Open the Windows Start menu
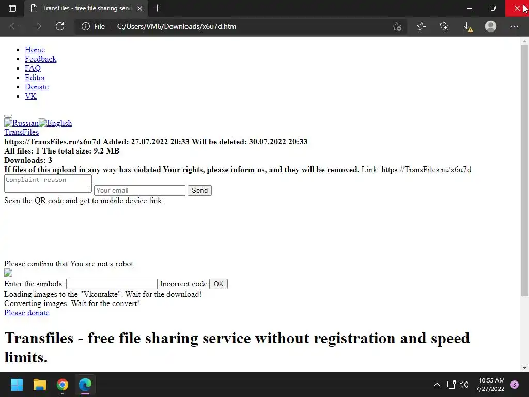529x397 pixels. 17,385
